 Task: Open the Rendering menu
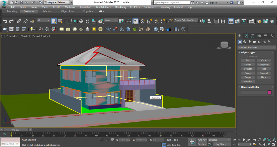tap(121, 7)
